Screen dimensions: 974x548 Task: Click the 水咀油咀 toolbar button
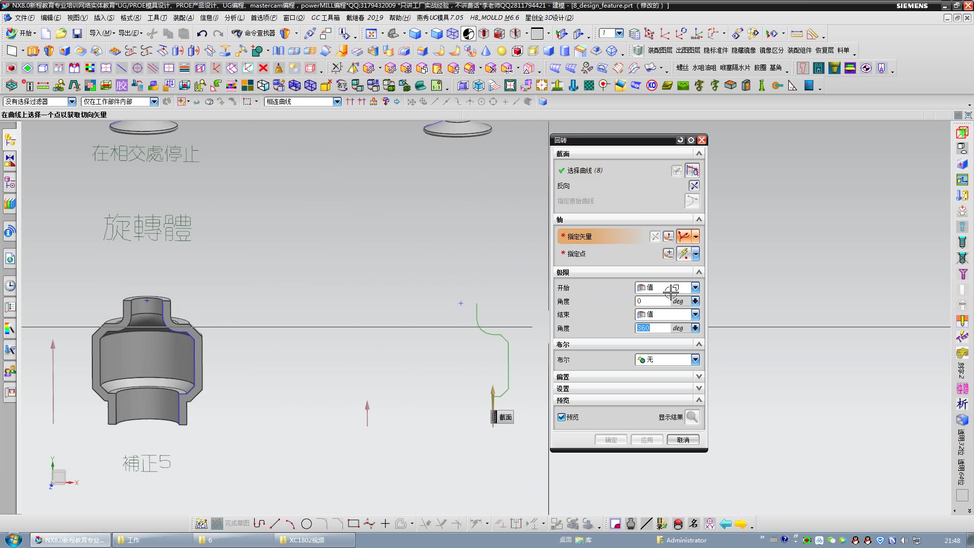tap(704, 68)
